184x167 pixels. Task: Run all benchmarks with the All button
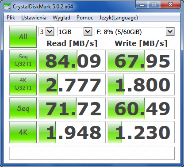23,37
